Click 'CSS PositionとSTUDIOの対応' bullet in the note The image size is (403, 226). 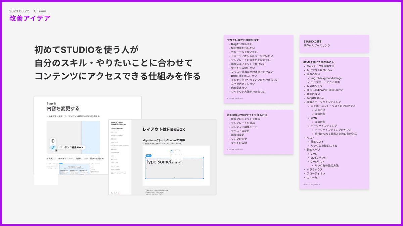point(325,90)
